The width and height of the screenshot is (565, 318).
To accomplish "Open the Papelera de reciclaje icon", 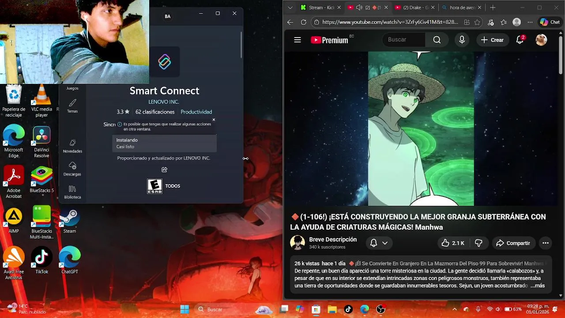I will (14, 101).
